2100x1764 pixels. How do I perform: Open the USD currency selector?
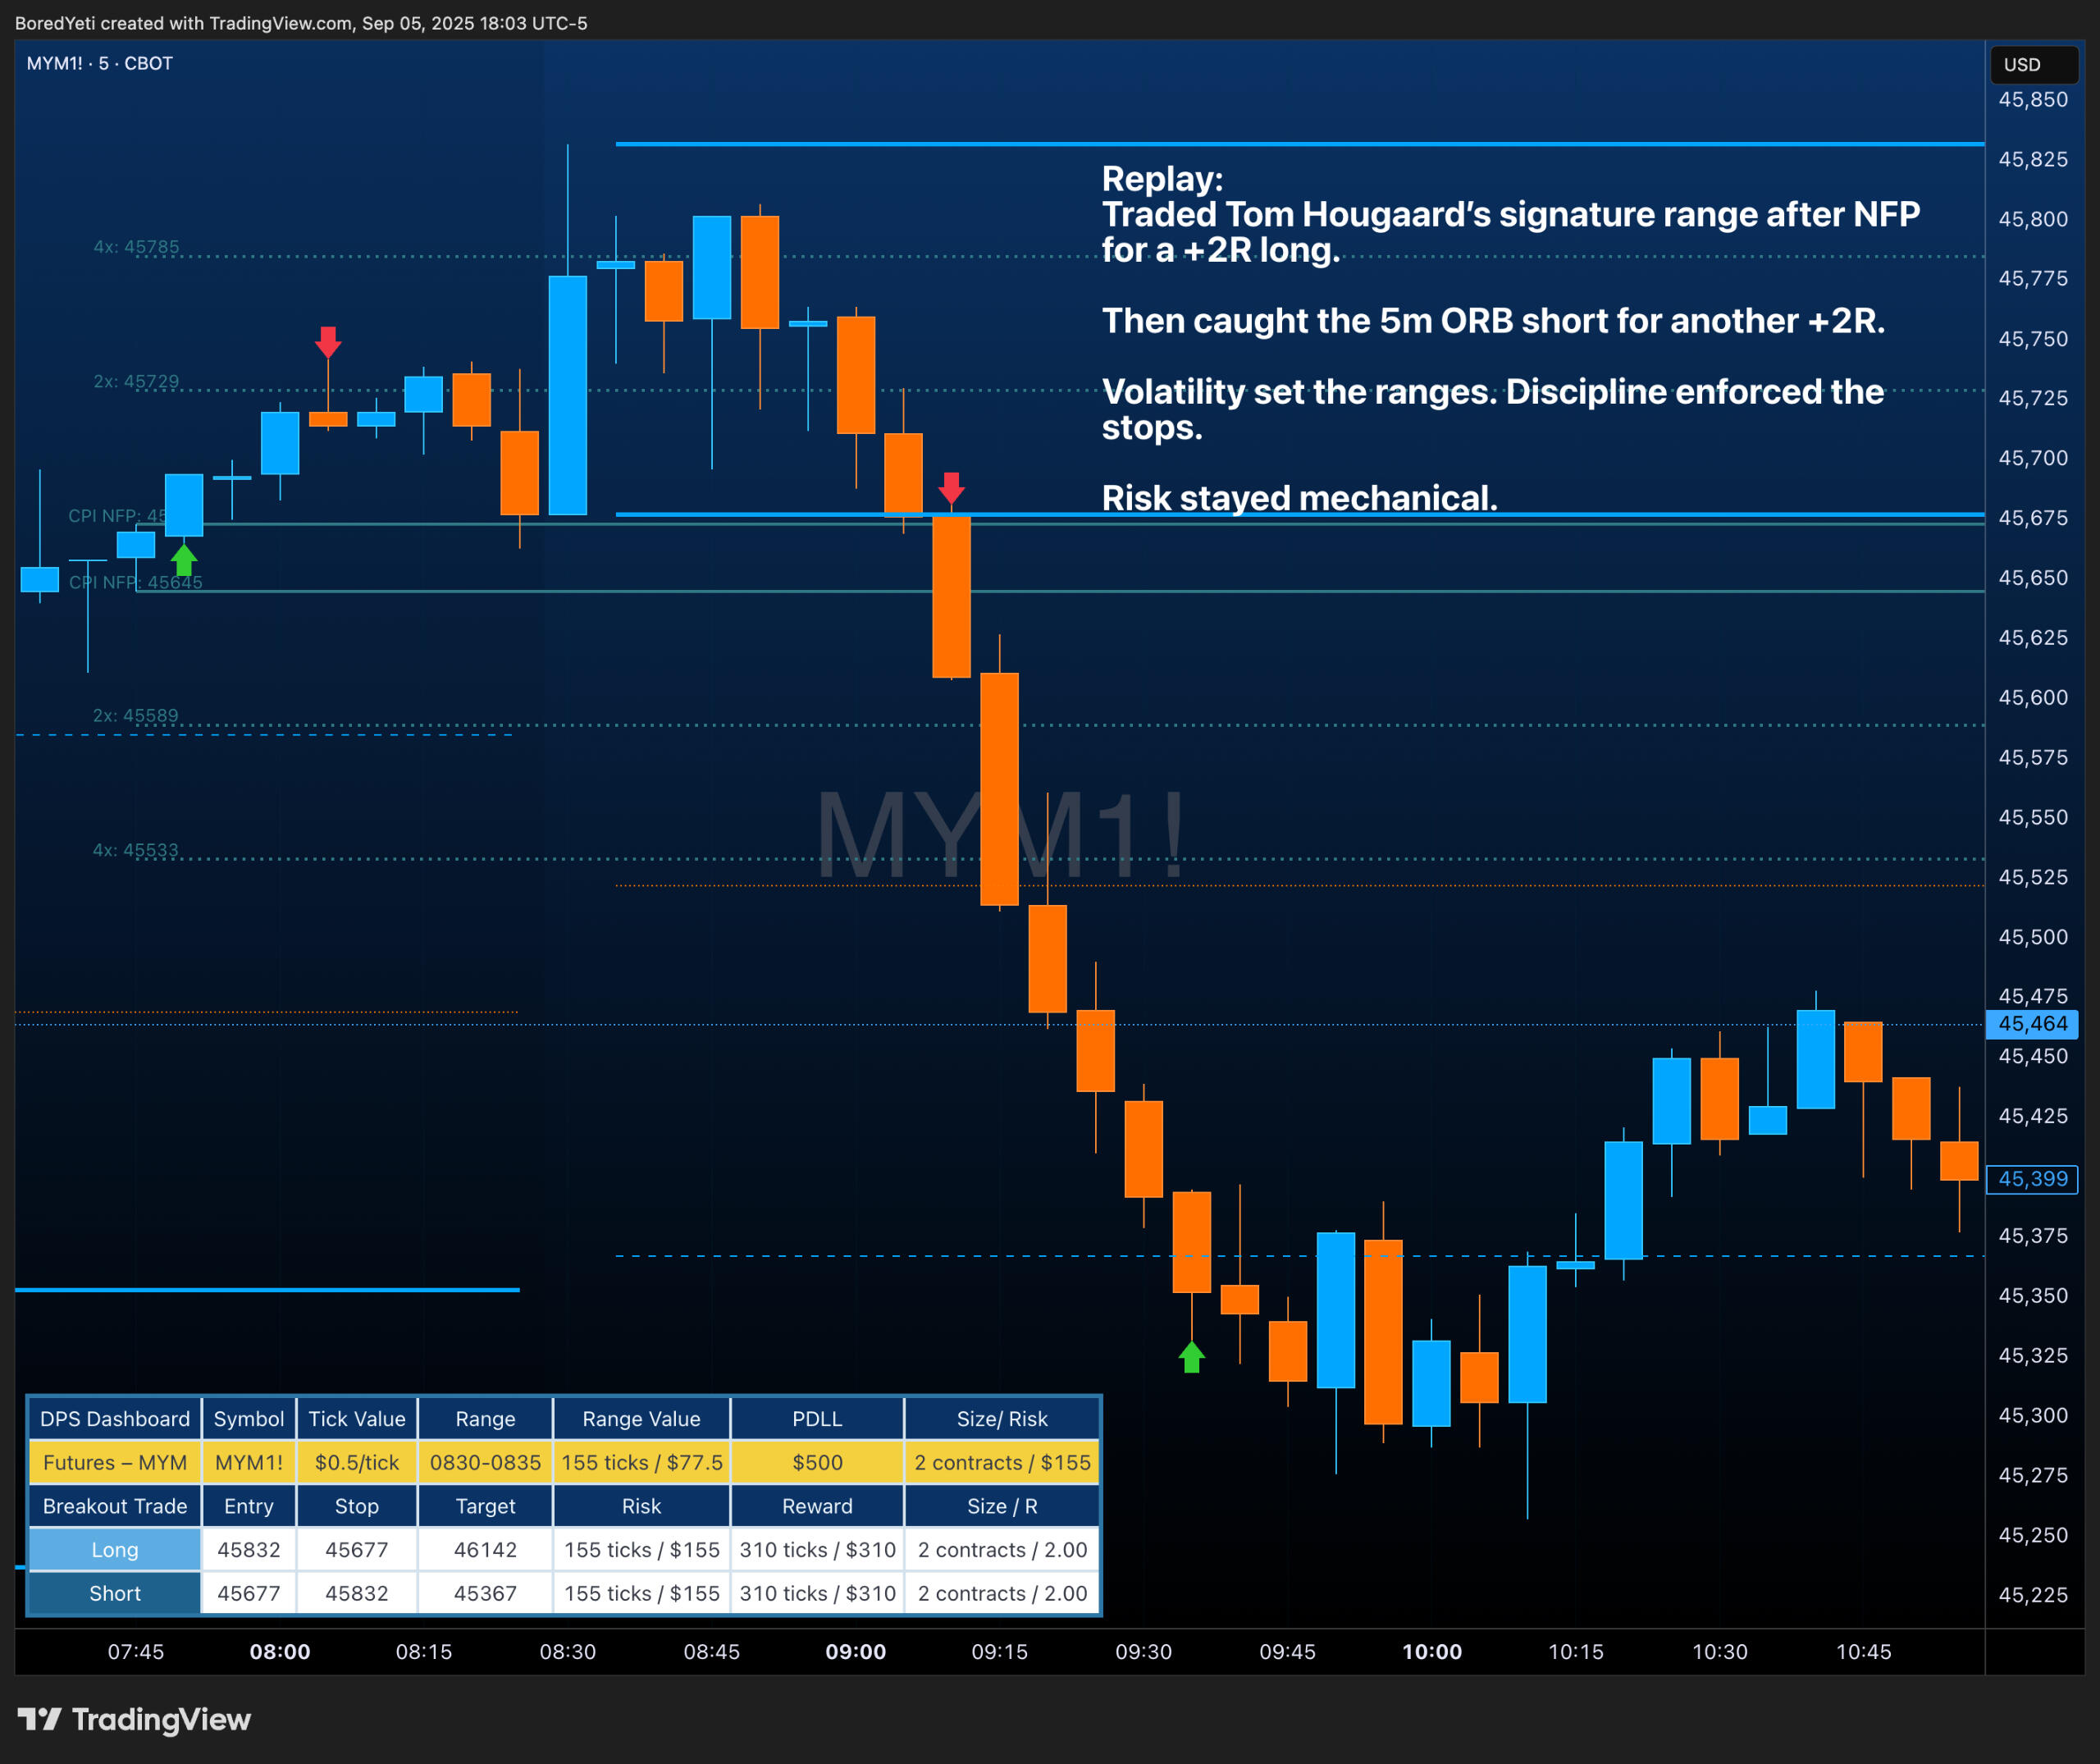[2032, 64]
